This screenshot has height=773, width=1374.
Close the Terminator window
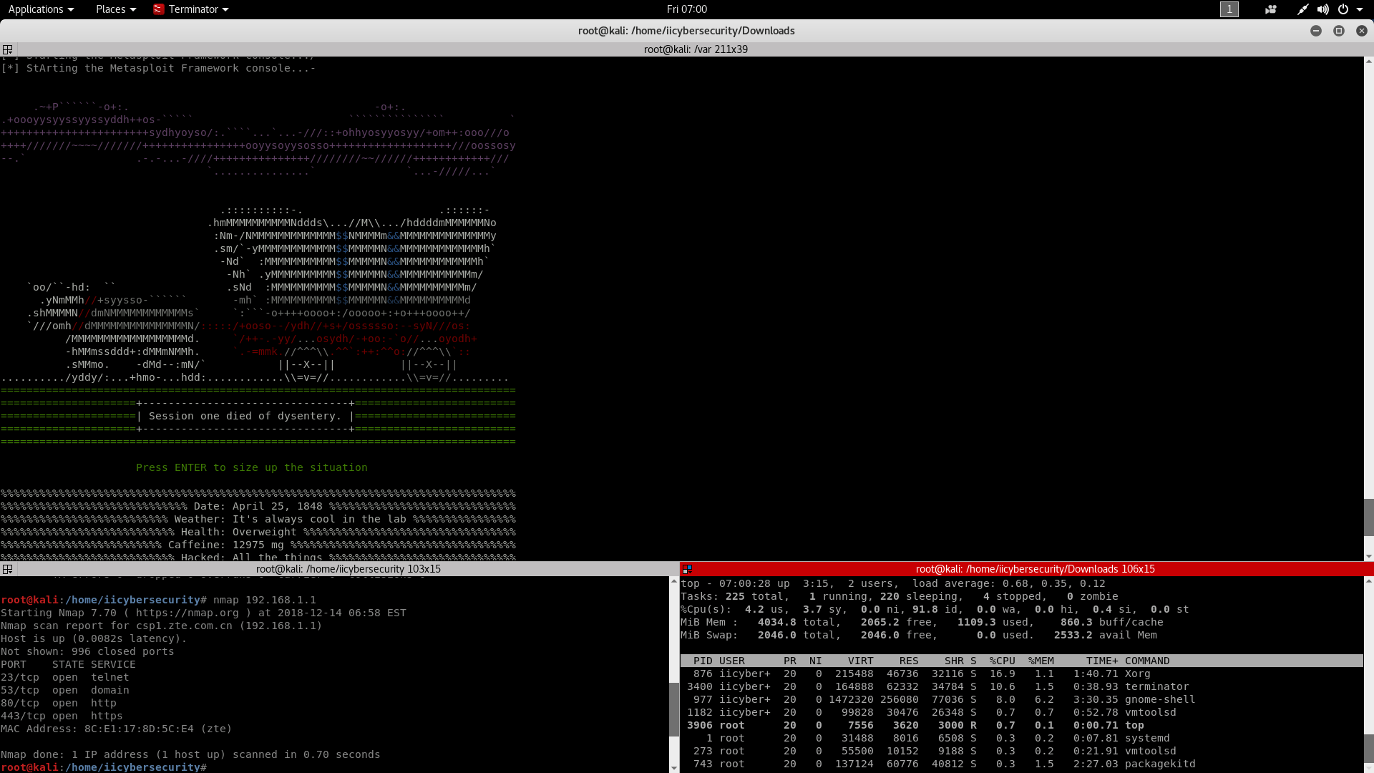pos(1361,31)
